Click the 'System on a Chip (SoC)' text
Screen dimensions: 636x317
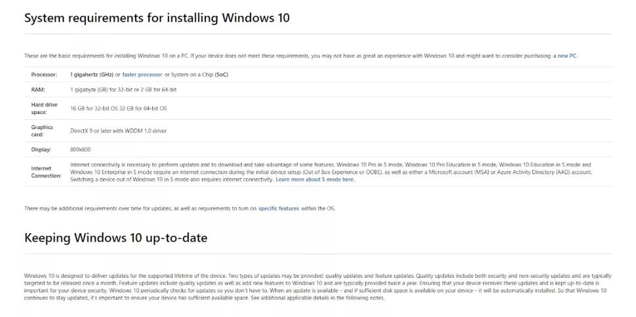coord(199,75)
